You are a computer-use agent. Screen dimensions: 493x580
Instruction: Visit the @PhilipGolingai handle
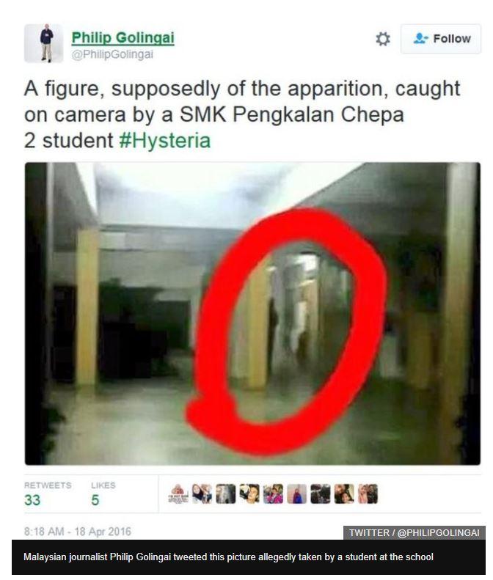pyautogui.click(x=112, y=54)
